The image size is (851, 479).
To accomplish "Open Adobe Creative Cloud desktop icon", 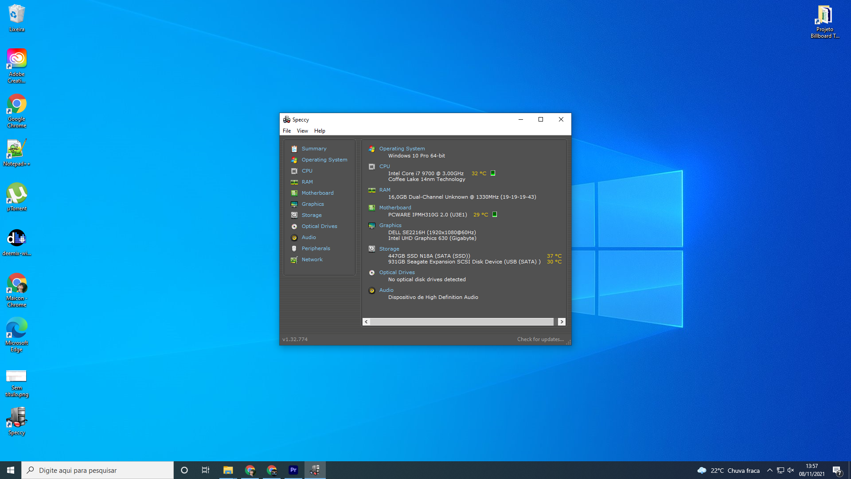I will pos(17,66).
